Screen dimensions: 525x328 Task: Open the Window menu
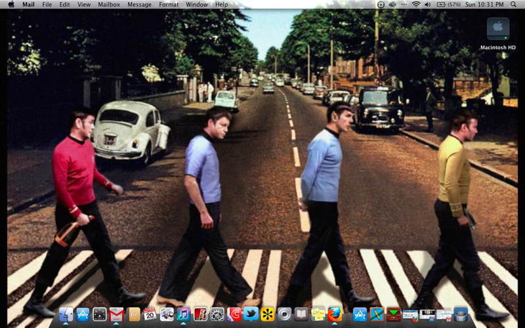click(x=196, y=5)
